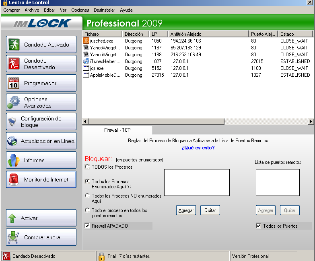Viewport: 315px width, 261px height.
Task: Open the ¿Qué es esto? help link
Action: click(x=198, y=148)
